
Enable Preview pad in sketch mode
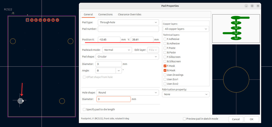[184, 119]
